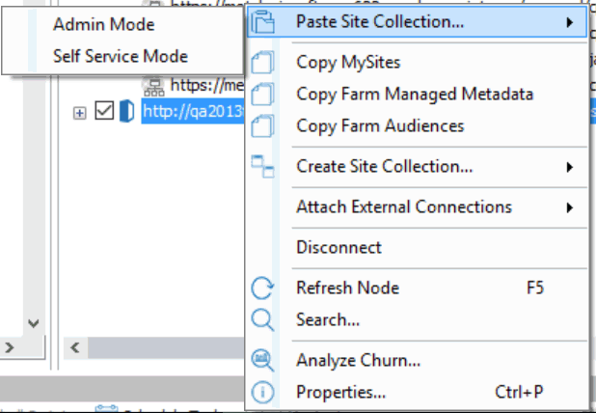Screen dimensions: 596x413
Task: Click the vertical scrollbar down arrow
Action: (33, 324)
